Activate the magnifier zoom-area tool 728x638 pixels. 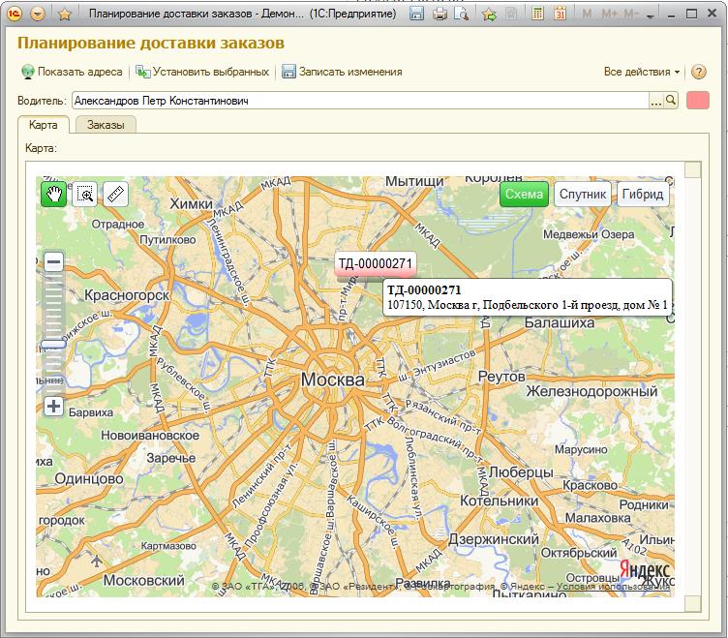coord(85,194)
